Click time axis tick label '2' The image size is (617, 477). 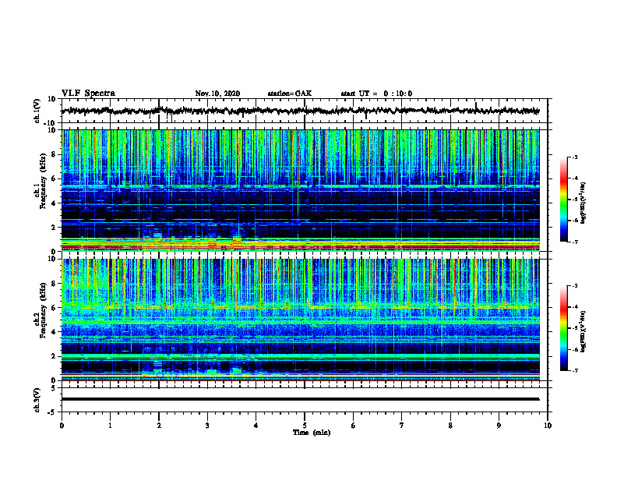(159, 426)
